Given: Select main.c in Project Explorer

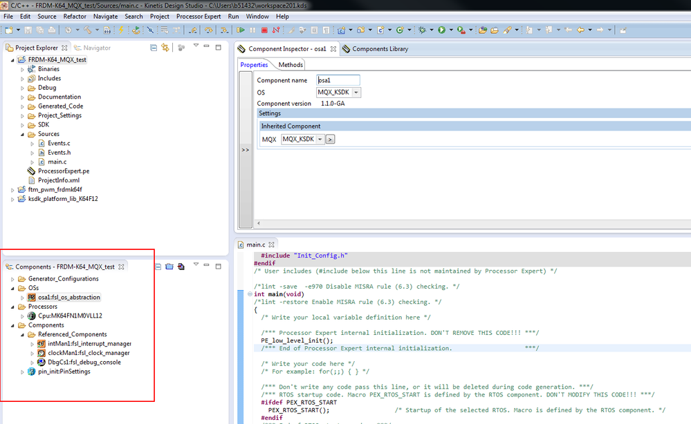Looking at the screenshot, I should coord(57,162).
